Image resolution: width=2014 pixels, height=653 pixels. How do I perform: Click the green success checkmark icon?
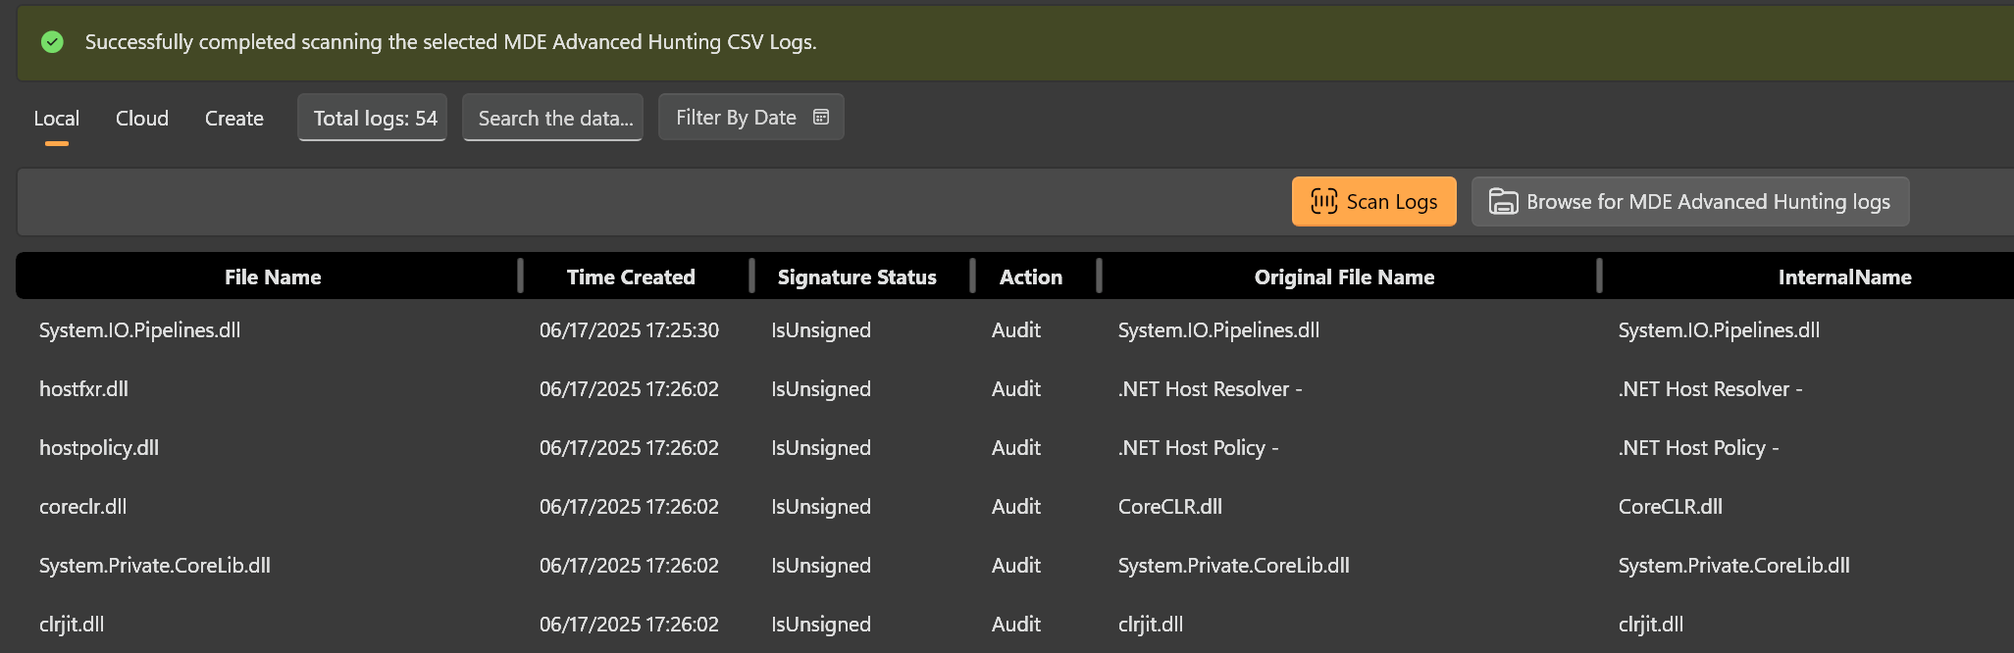[x=52, y=42]
